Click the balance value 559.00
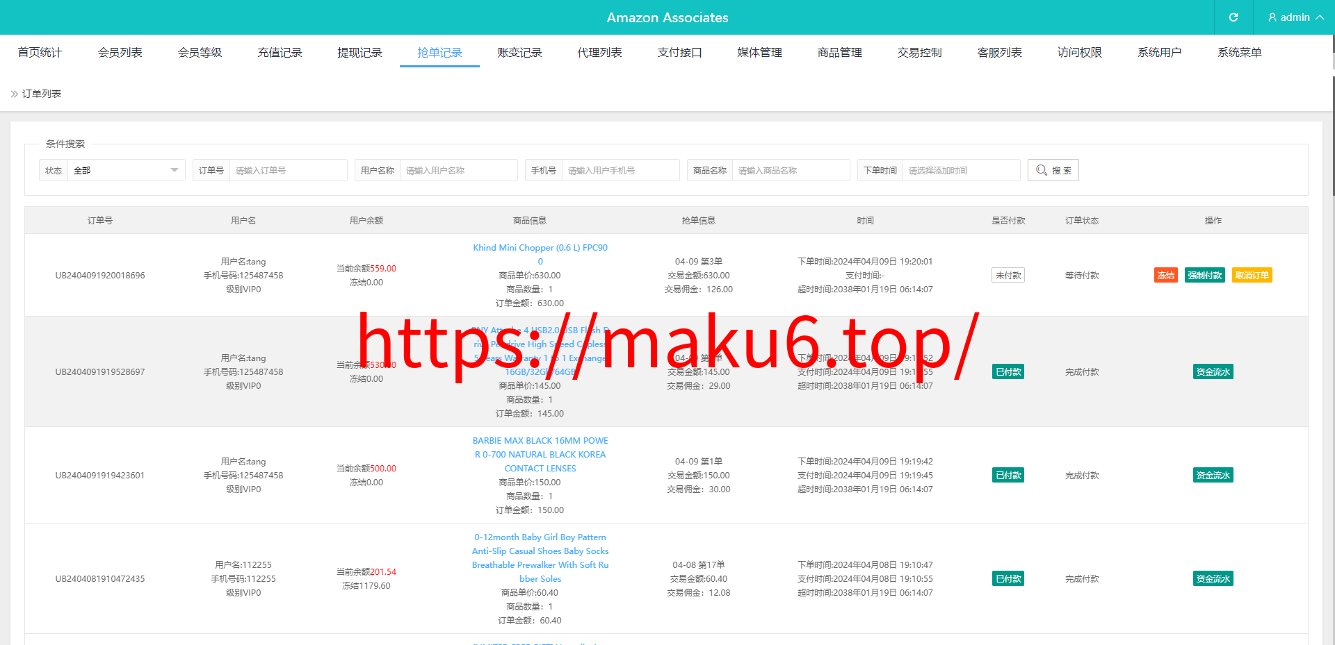1335x645 pixels. (383, 269)
